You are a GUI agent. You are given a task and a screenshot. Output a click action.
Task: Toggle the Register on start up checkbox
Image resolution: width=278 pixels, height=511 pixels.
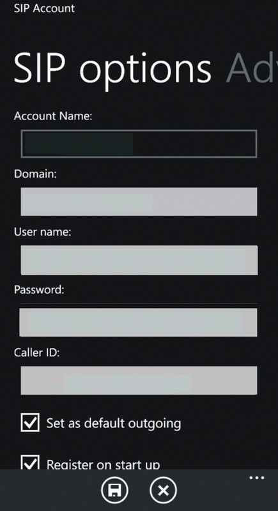[x=30, y=462]
